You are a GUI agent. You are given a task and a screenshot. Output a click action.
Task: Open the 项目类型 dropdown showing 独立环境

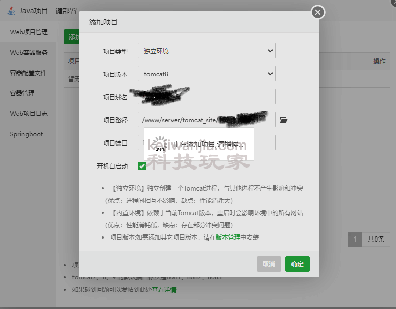coord(206,51)
